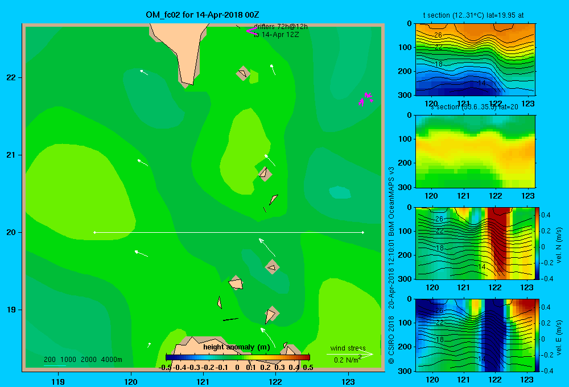Click the magenta drifter cluster near 123°E
Image resolution: width=569 pixels, height=387 pixels.
[x=365, y=99]
